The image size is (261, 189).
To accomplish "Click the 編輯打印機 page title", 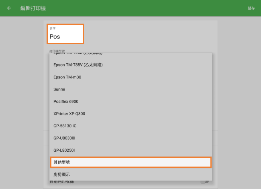I will click(33, 8).
